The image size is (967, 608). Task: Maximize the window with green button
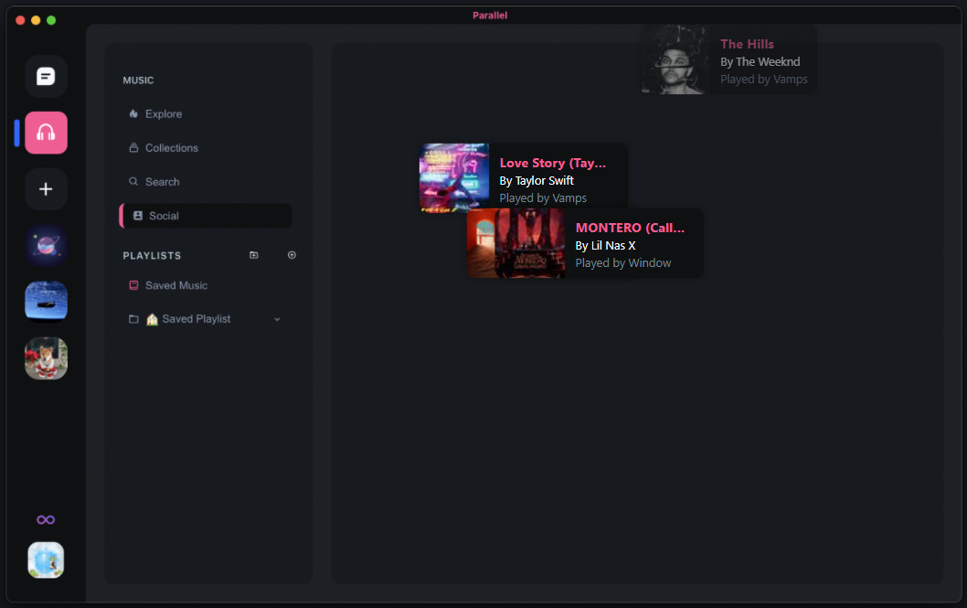click(51, 20)
